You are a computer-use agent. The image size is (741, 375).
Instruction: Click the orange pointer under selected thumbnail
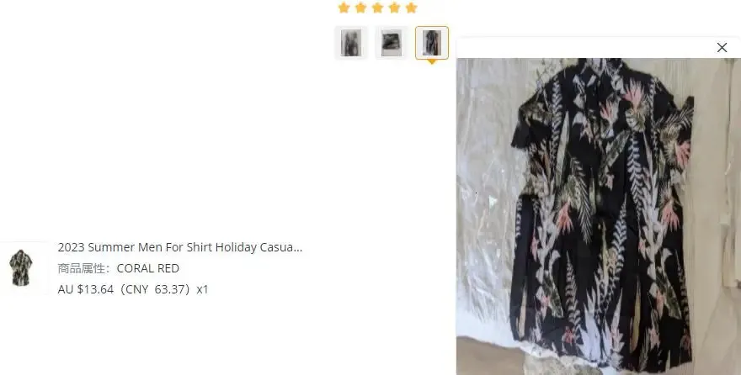point(432,61)
